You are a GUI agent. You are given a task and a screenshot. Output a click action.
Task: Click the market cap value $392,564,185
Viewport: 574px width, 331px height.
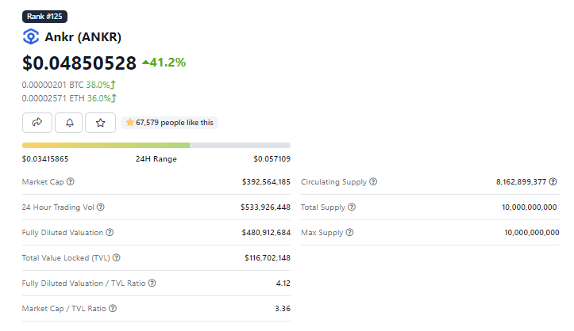click(266, 182)
